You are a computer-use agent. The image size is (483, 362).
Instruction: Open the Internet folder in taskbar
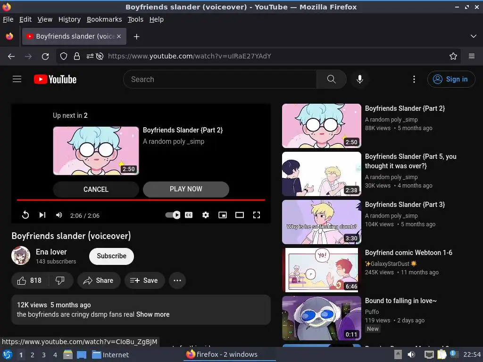tap(110, 354)
